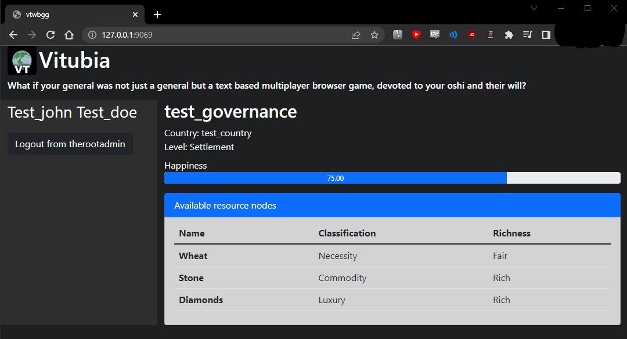
Task: Click the red YouTube shield extension icon
Action: pyautogui.click(x=416, y=35)
